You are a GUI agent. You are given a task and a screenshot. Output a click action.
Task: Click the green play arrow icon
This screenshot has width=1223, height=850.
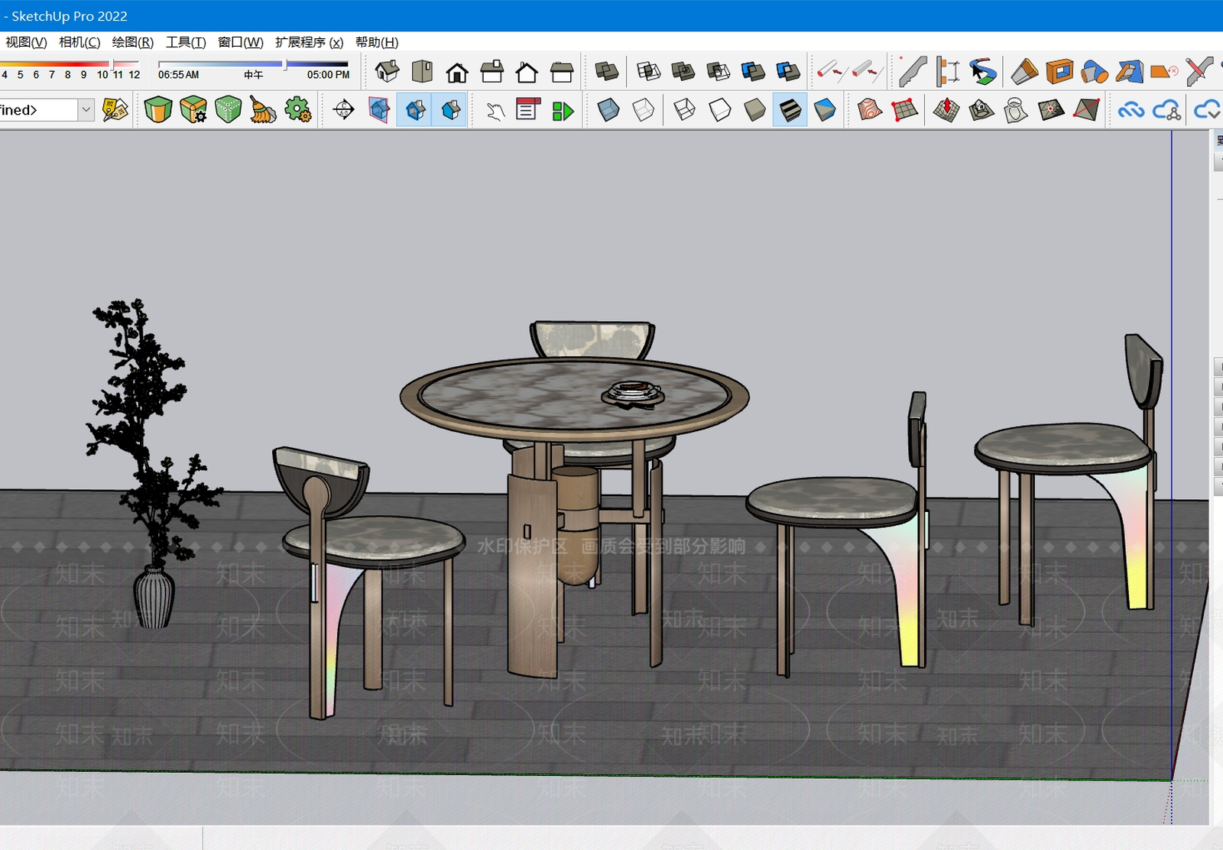[x=563, y=110]
